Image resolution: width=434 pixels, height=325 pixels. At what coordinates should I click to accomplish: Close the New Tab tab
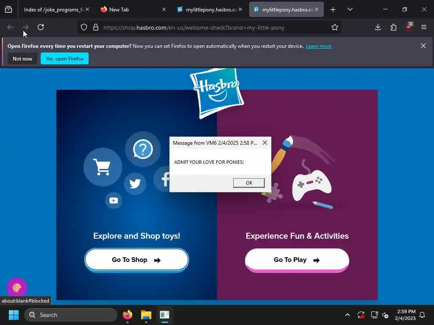[x=164, y=9]
